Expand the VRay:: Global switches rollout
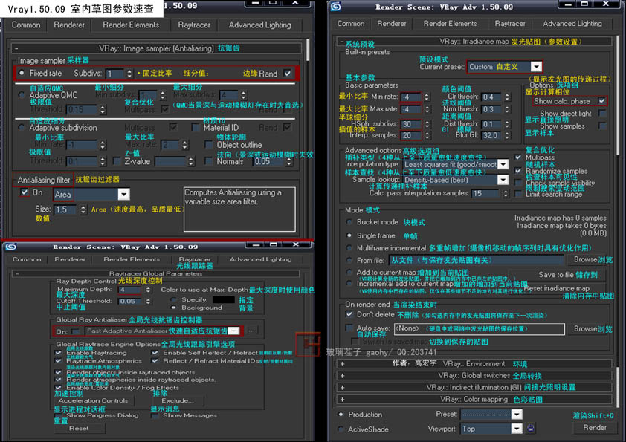Viewport: 626px width, 442px height. pos(475,376)
